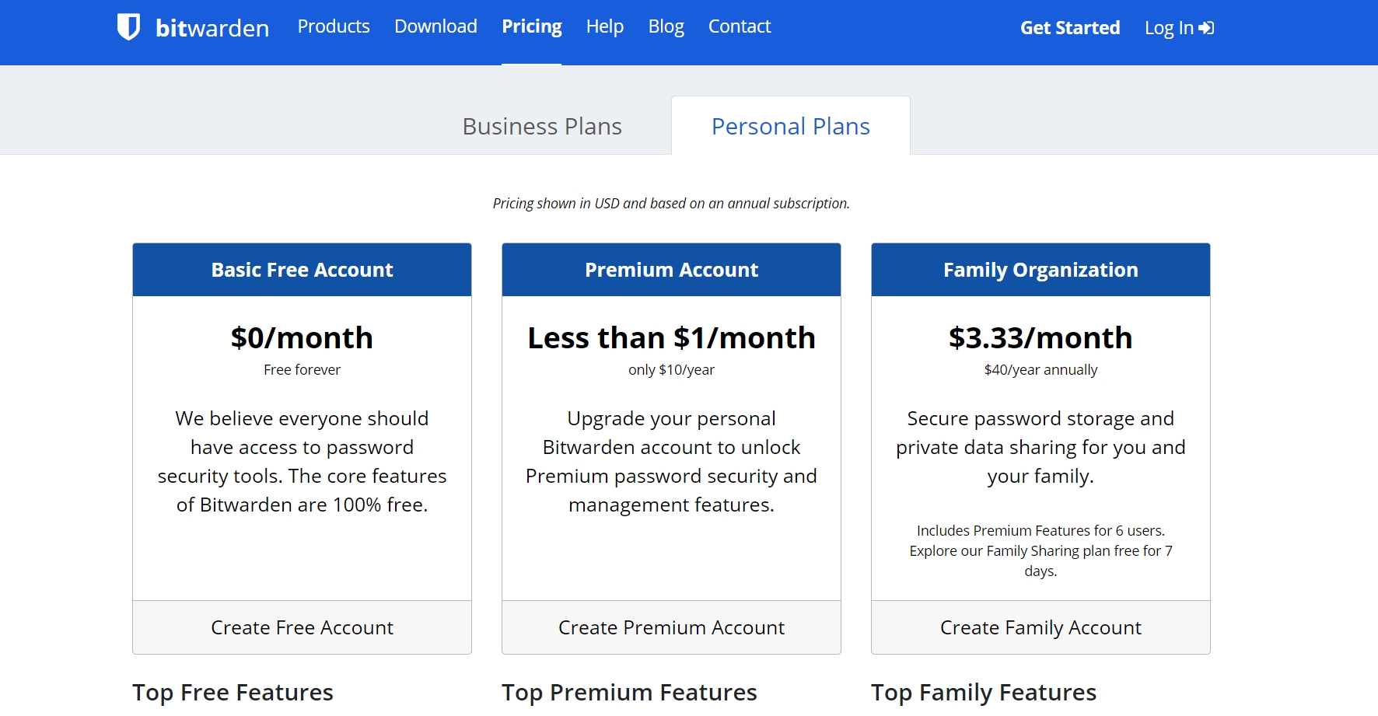Click the 'Secure password storage' description

(1041, 447)
